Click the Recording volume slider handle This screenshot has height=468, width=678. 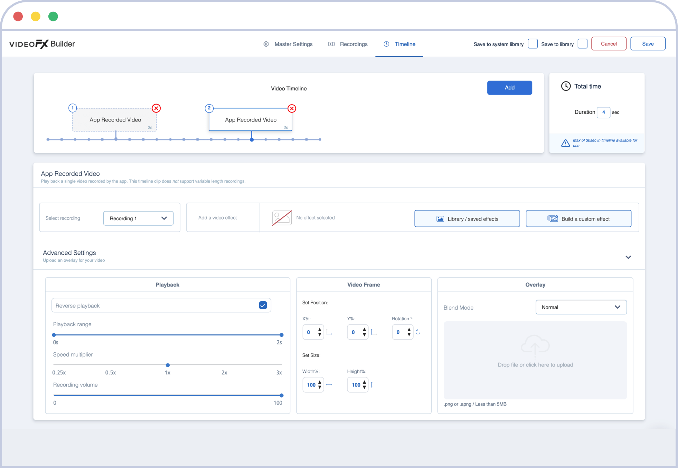point(282,396)
